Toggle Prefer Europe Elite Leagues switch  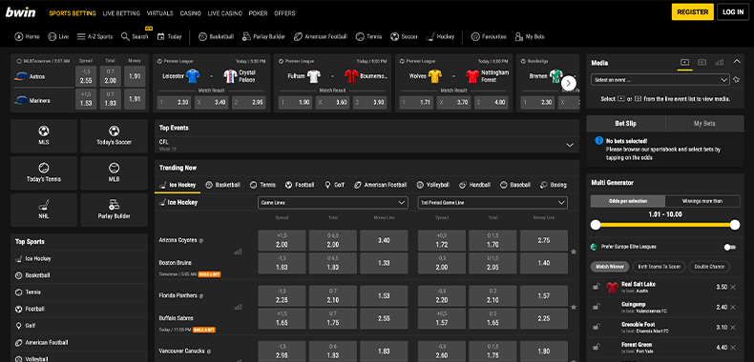[x=729, y=247]
